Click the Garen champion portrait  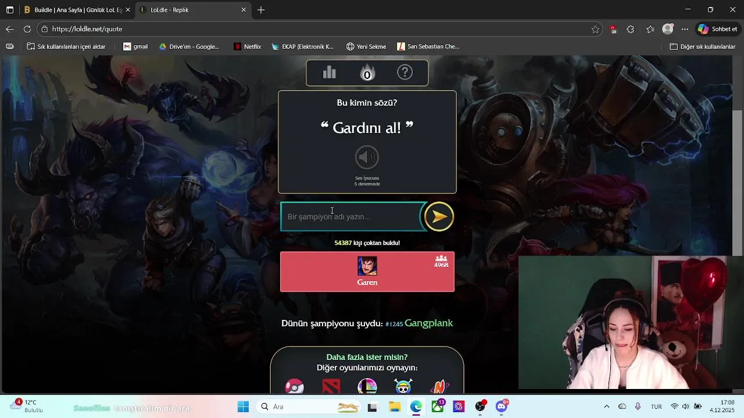click(367, 266)
